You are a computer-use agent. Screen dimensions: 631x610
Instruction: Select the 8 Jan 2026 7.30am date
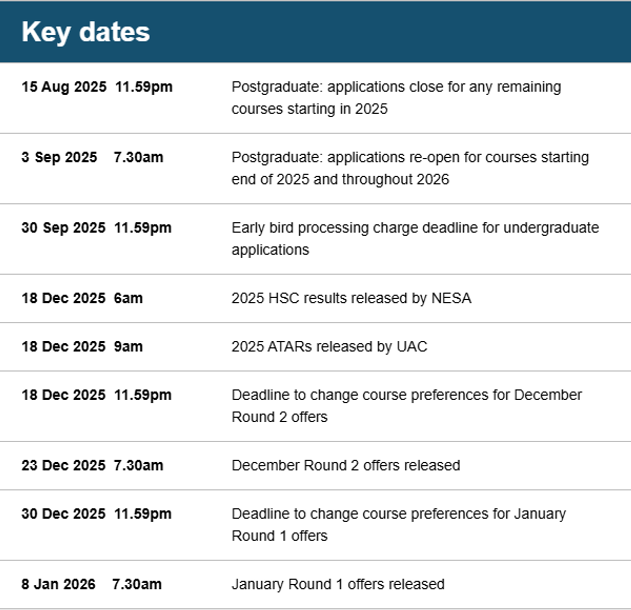pos(91,584)
